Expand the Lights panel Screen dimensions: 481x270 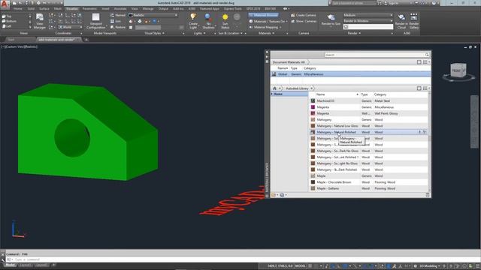coord(199,33)
